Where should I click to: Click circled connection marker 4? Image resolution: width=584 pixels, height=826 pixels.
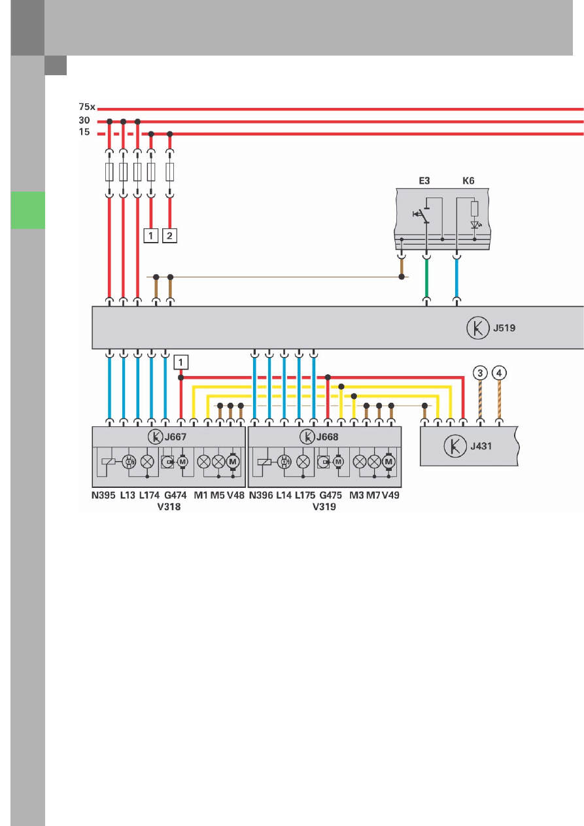500,373
